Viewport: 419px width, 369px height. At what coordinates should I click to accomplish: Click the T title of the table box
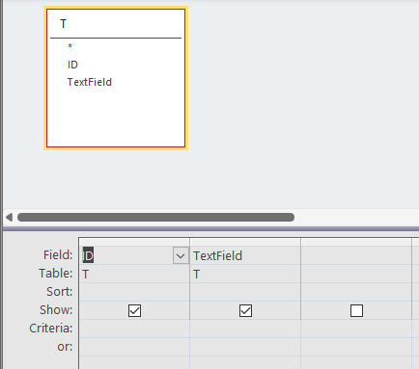coord(64,24)
